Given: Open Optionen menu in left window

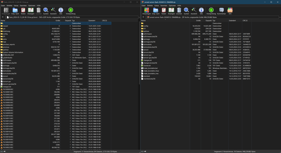Looking at the screenshot, I should (31, 6).
